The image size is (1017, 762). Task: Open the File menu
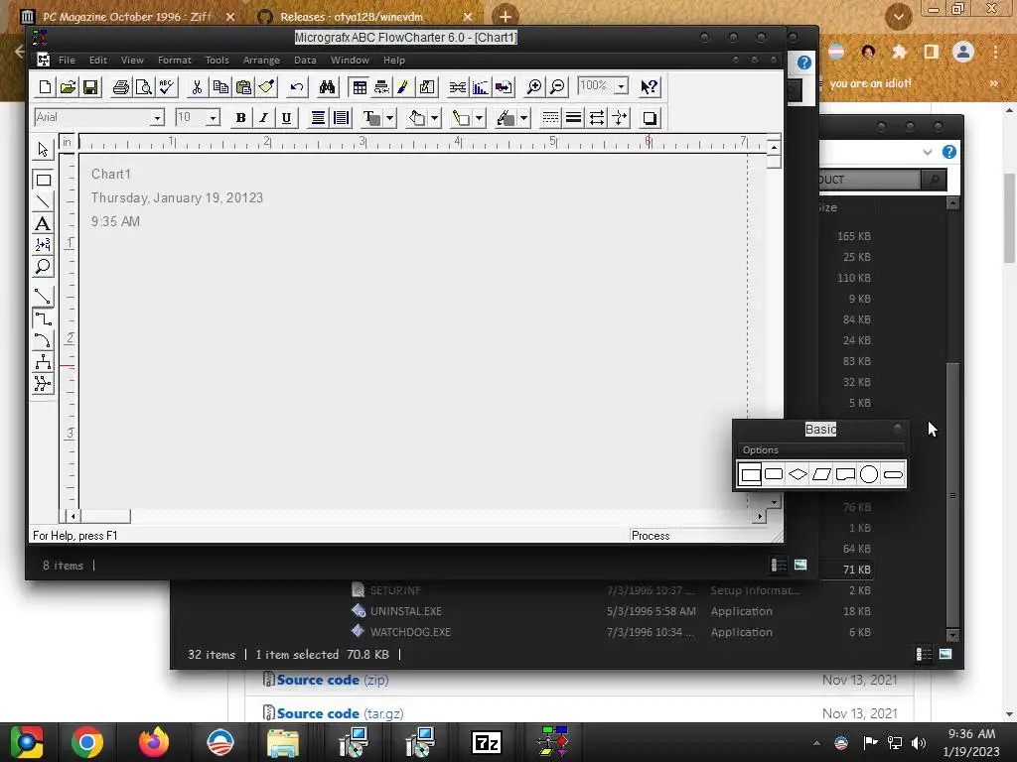click(x=67, y=61)
